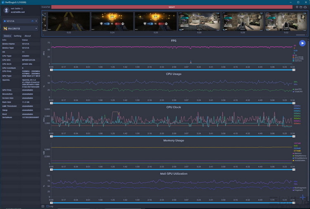Click the blue plus add-chart button

click(303, 197)
